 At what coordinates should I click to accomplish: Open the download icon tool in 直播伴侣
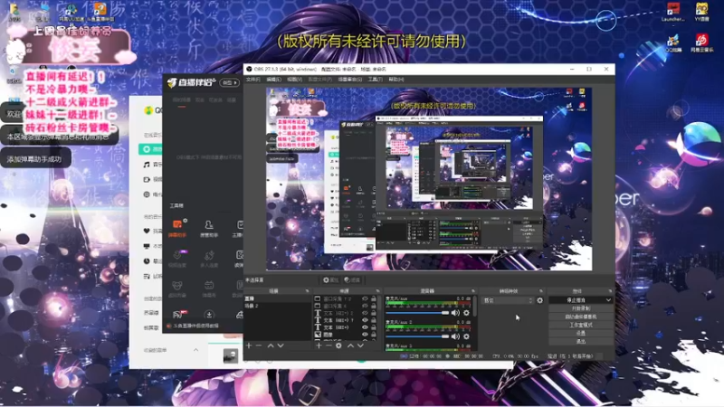[209, 315]
